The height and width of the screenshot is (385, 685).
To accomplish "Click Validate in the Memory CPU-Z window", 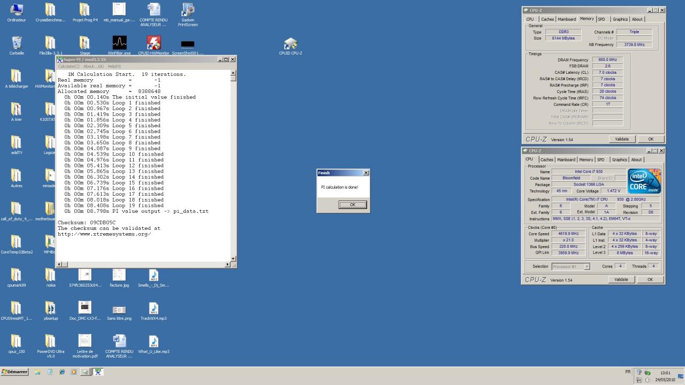I will pyautogui.click(x=621, y=139).
